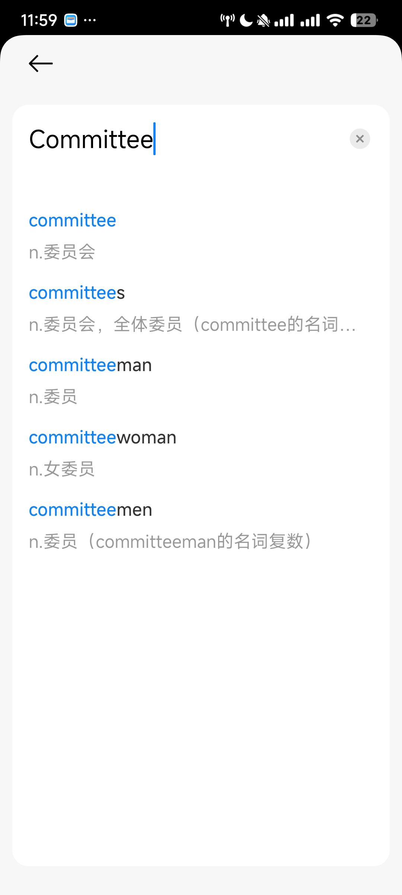Clear the search text with the X button
The width and height of the screenshot is (402, 895).
[360, 139]
